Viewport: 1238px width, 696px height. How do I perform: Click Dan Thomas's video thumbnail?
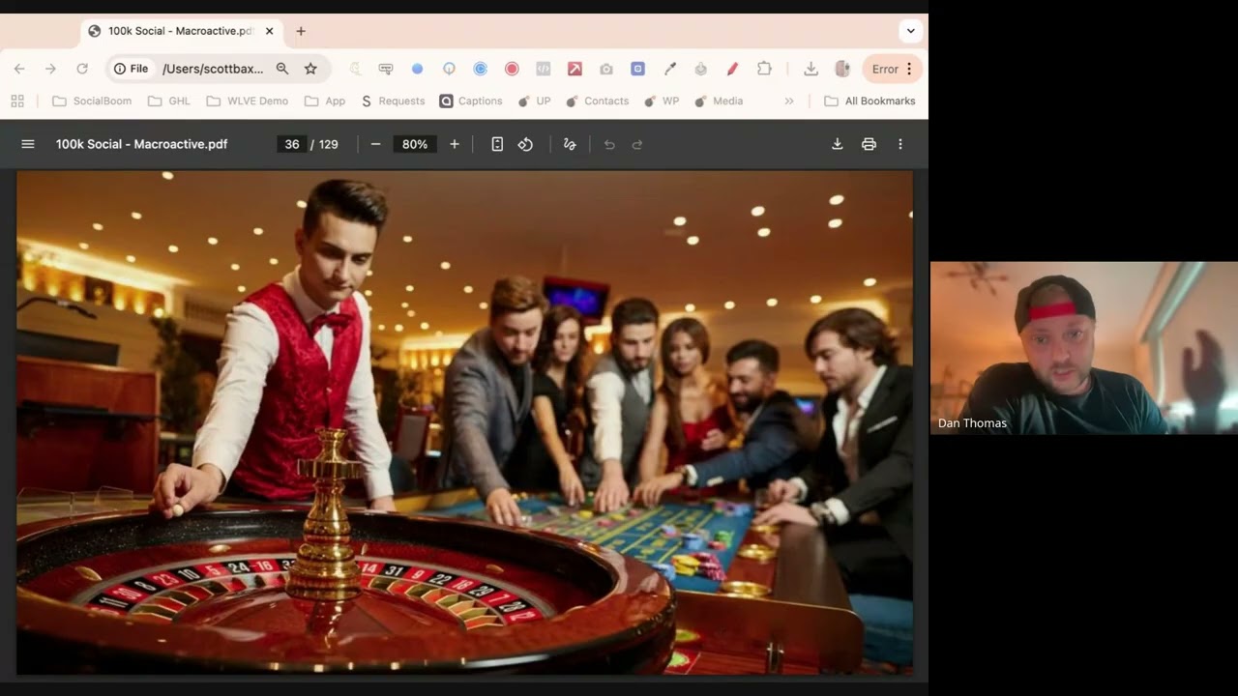[x=1084, y=348]
